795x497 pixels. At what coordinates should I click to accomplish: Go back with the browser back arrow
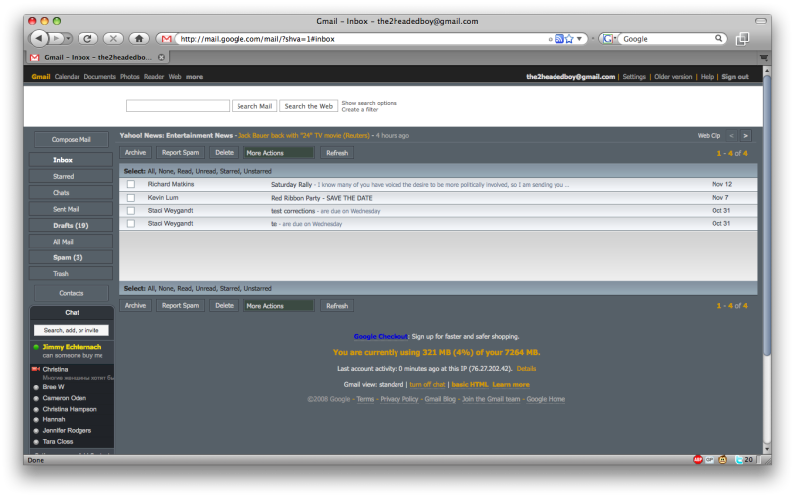click(x=39, y=38)
